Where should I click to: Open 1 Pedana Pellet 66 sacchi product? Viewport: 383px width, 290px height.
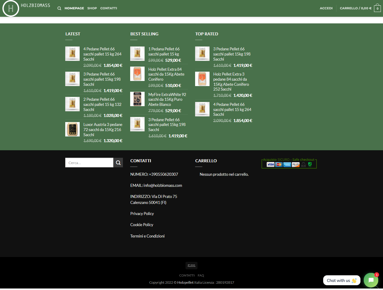point(164,52)
